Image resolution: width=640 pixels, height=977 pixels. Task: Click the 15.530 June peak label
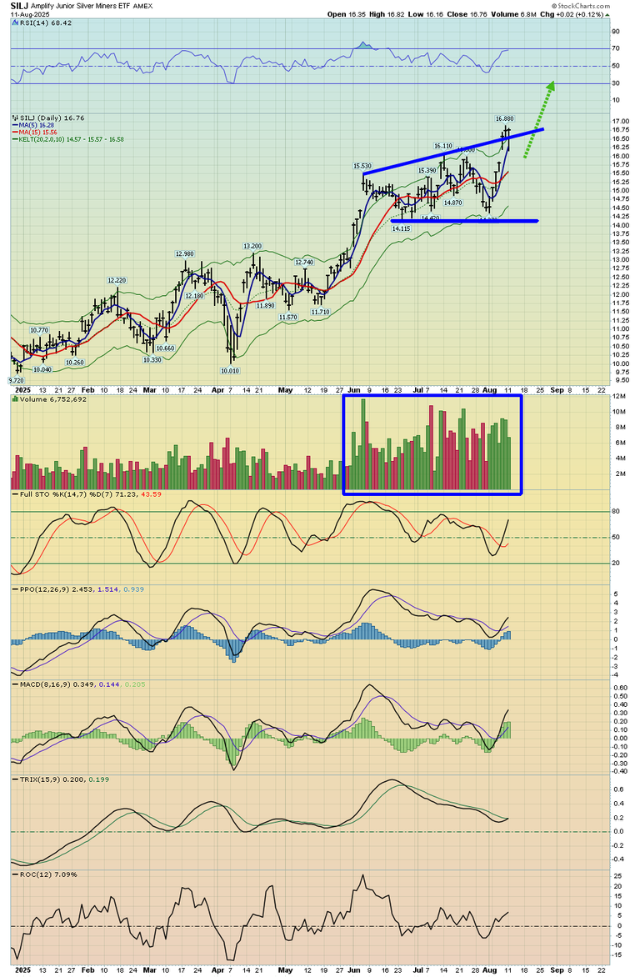pyautogui.click(x=362, y=167)
